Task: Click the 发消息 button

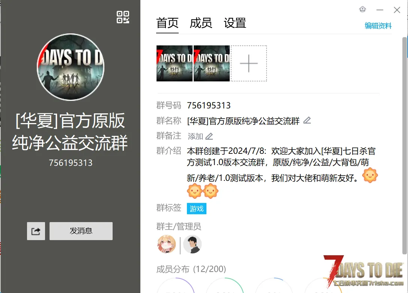Action: [81, 231]
